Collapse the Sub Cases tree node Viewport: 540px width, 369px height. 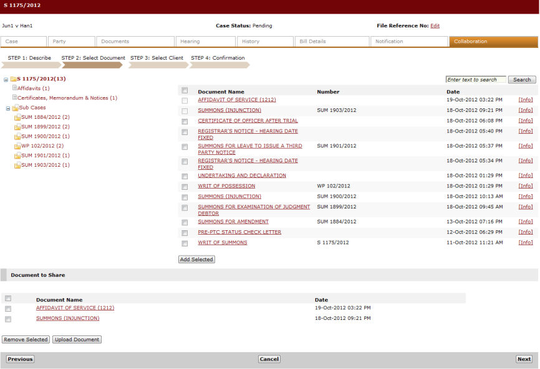tap(8, 108)
